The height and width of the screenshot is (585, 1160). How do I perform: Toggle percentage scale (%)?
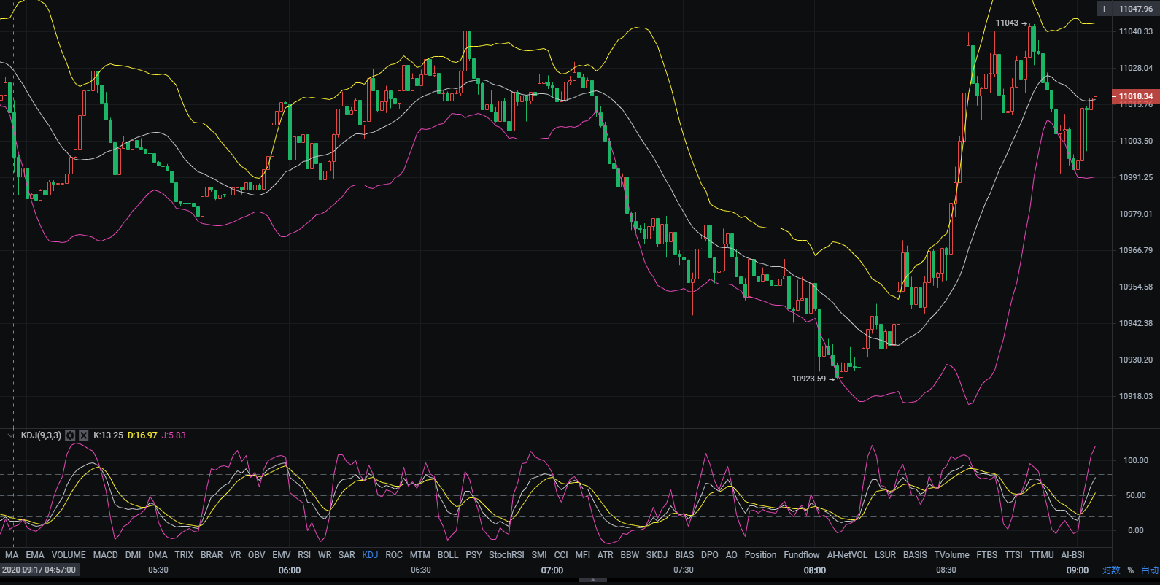[x=1130, y=570]
